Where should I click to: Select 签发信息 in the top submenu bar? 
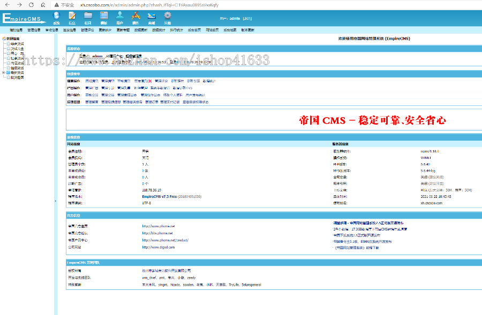70,30
